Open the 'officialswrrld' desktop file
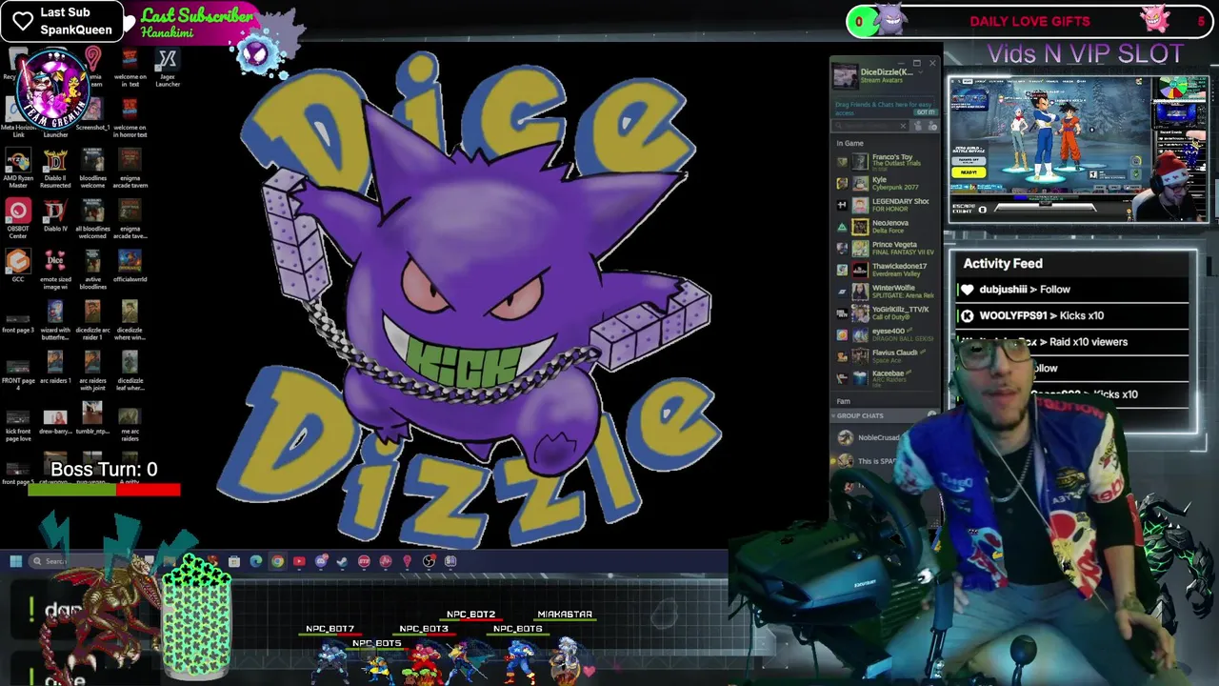1219x686 pixels. click(x=130, y=266)
